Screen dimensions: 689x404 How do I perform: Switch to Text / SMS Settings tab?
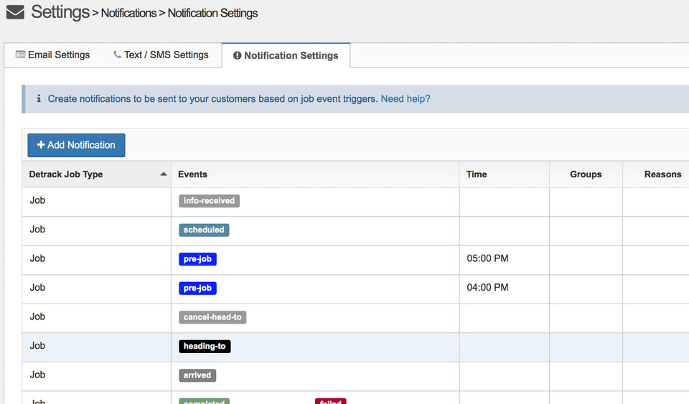[x=161, y=55]
